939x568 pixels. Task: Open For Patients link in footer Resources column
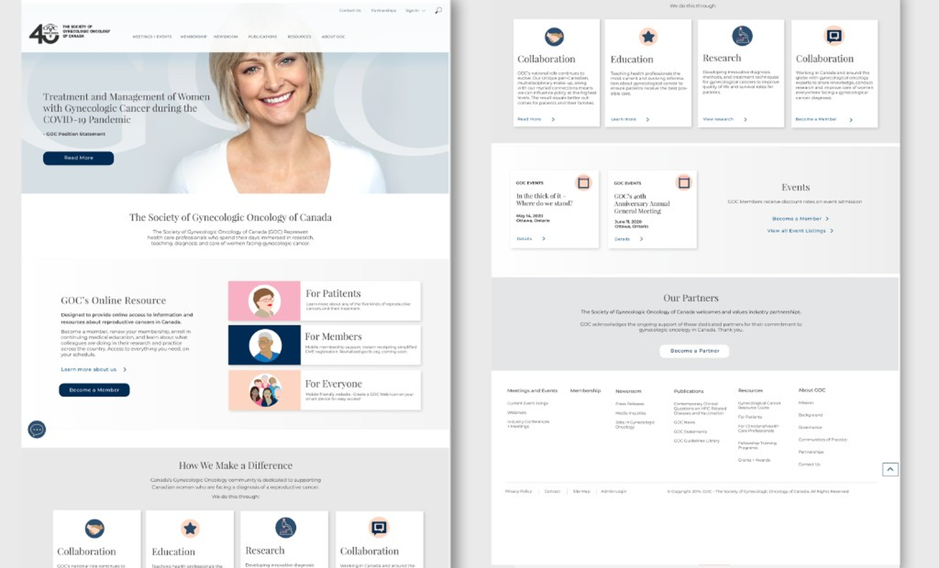tap(750, 417)
